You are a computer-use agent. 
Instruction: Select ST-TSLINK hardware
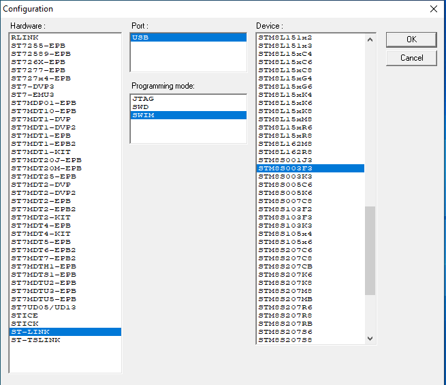point(65,340)
